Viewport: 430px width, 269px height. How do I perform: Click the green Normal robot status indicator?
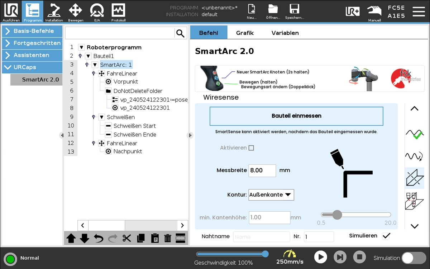click(x=10, y=259)
